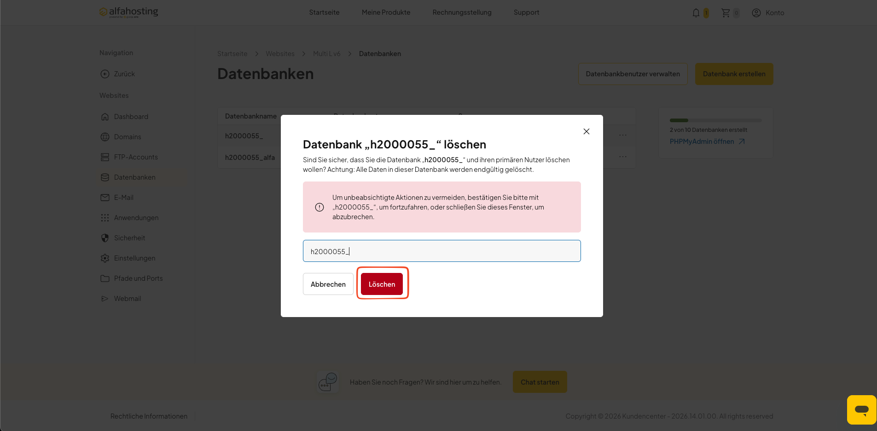Click Datenbankbenutzer verwalten button
Screen dimensions: 877x431
click(x=633, y=74)
